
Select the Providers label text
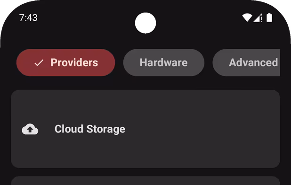tap(74, 62)
